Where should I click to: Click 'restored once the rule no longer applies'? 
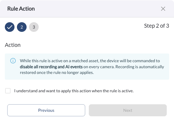pos(57,72)
